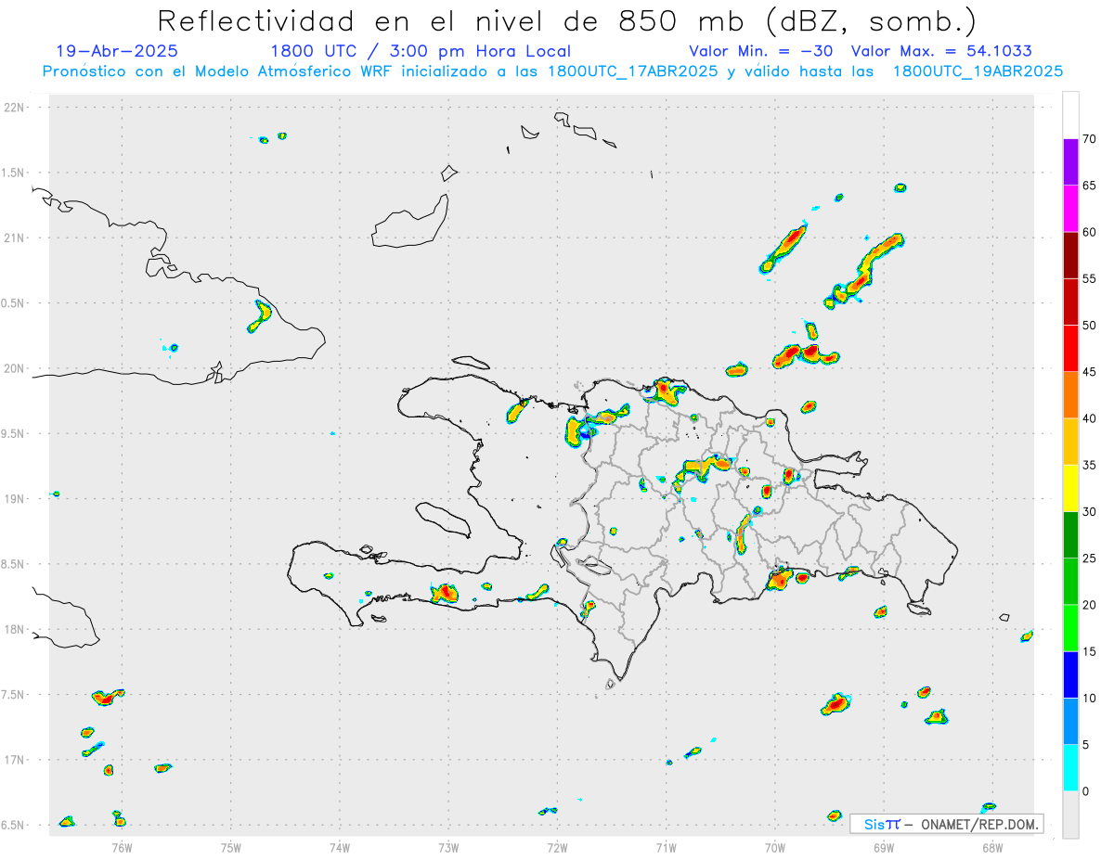Click the longitude label '71W'
Screen dimensions: 1114x860
coord(666,846)
